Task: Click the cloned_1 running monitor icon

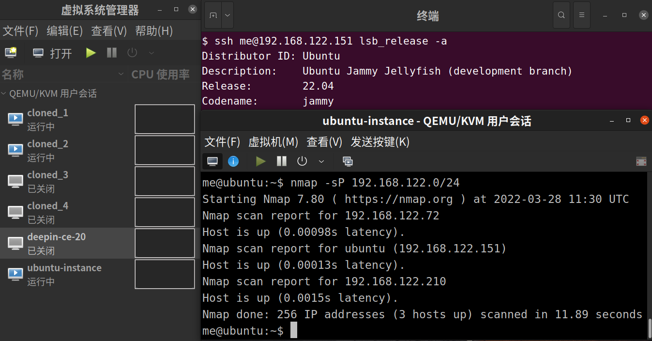Action: click(x=15, y=119)
